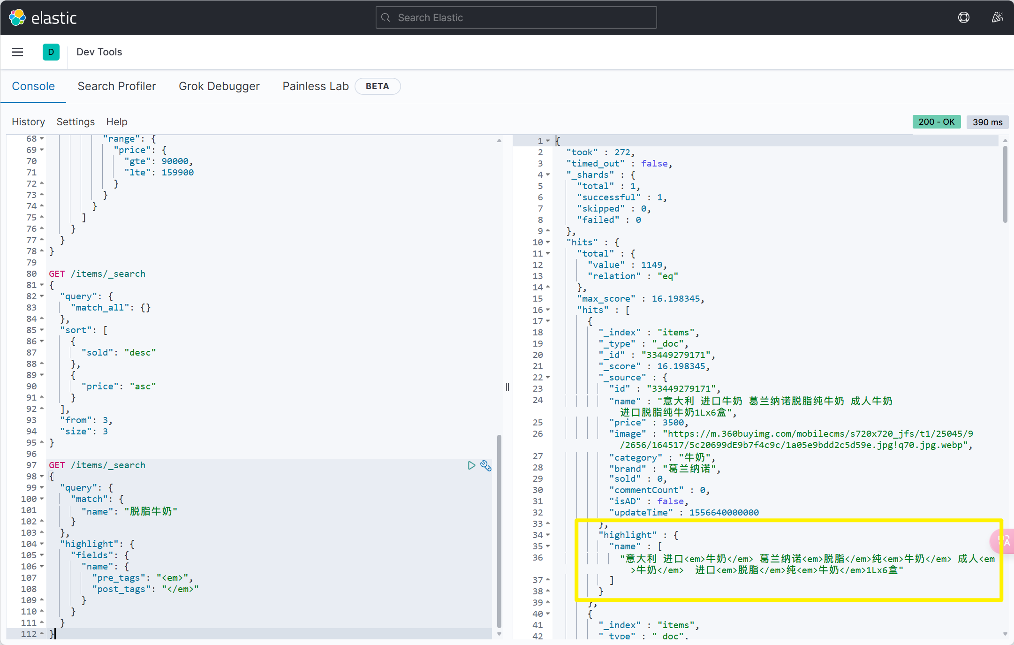Focus the Search Elastic field
This screenshot has height=645, width=1014.
[516, 18]
